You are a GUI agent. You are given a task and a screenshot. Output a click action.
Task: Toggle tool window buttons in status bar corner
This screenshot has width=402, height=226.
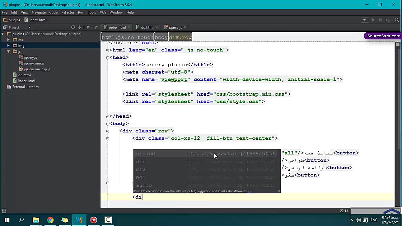pyautogui.click(x=4, y=211)
